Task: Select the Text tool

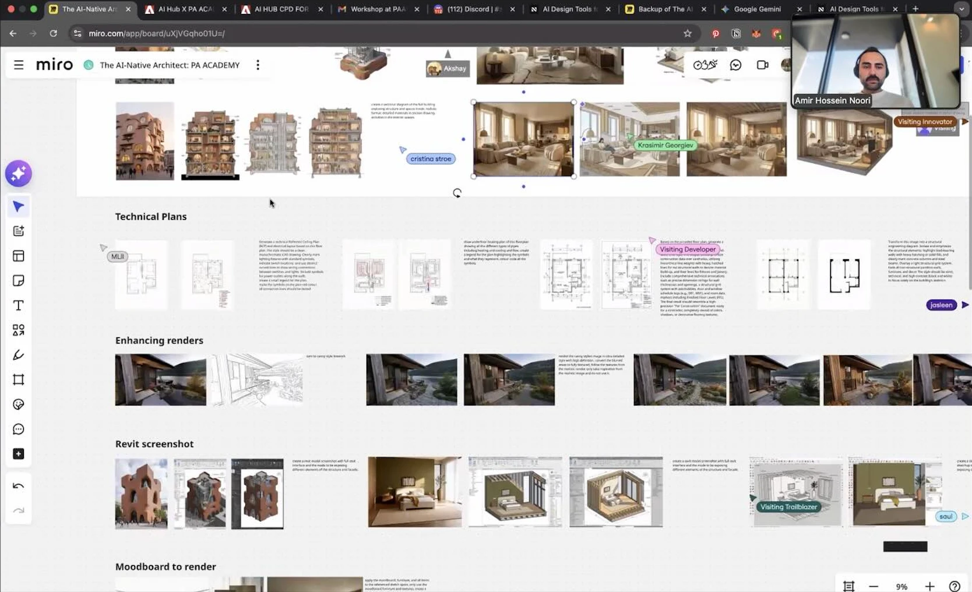Action: tap(19, 305)
